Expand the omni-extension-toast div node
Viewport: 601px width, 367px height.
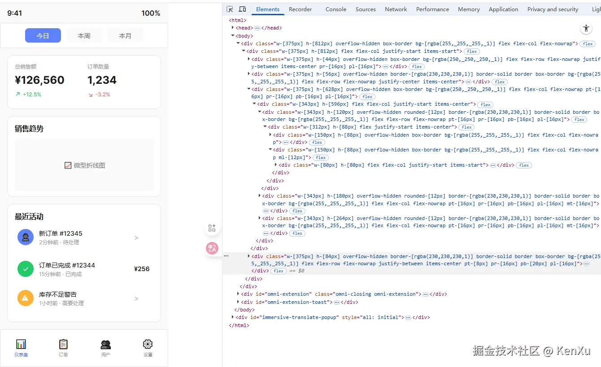(238, 302)
